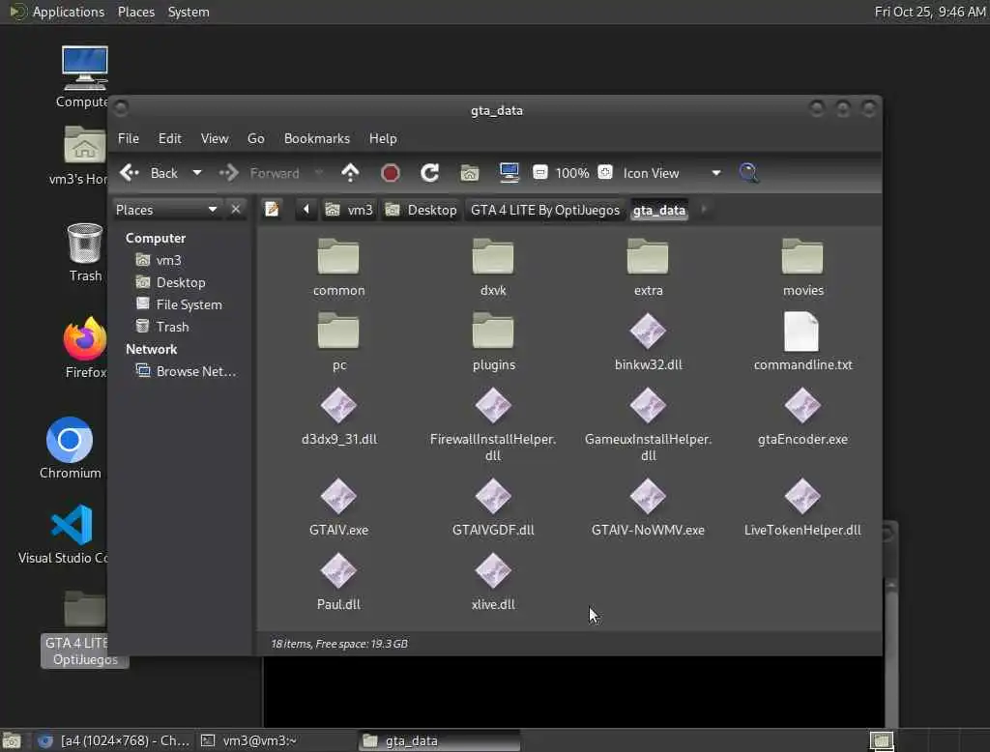Zoom in with the plus icon
990x752 pixels.
605,172
